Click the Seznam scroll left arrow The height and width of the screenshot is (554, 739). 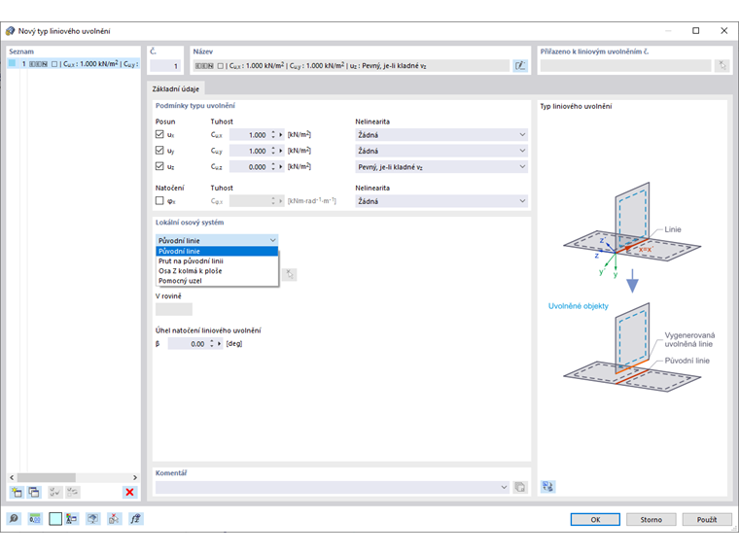coord(12,477)
